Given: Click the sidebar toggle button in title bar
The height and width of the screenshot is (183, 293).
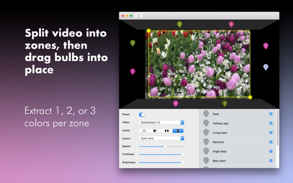Looking at the screenshot, I should pyautogui.click(x=139, y=15).
